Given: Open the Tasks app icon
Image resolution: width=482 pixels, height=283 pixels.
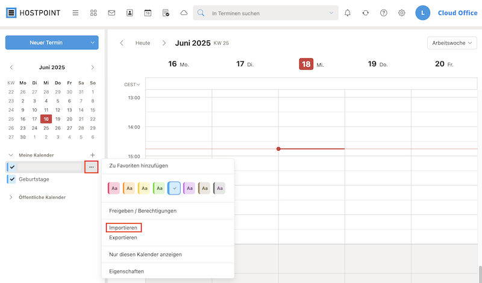Looking at the screenshot, I should [x=166, y=13].
